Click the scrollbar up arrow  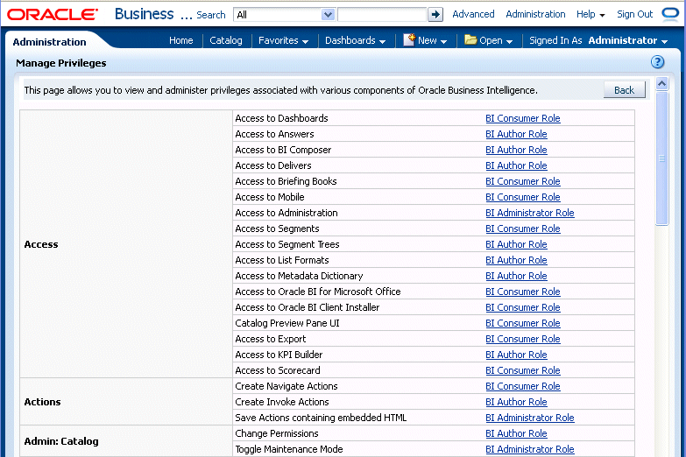tap(662, 83)
